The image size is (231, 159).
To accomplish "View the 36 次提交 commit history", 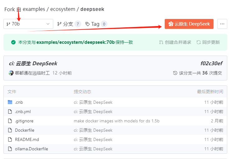I will point(198,73).
